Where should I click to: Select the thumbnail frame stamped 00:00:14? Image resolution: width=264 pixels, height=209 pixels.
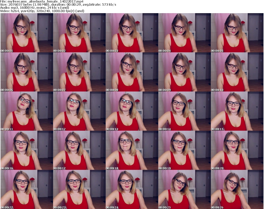[184, 111]
